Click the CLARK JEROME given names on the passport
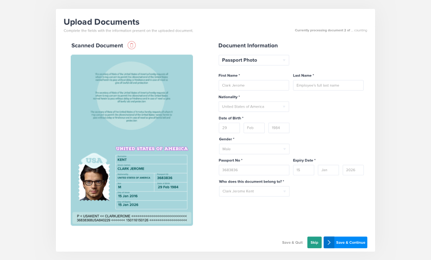The height and width of the screenshot is (260, 431). (x=131, y=169)
